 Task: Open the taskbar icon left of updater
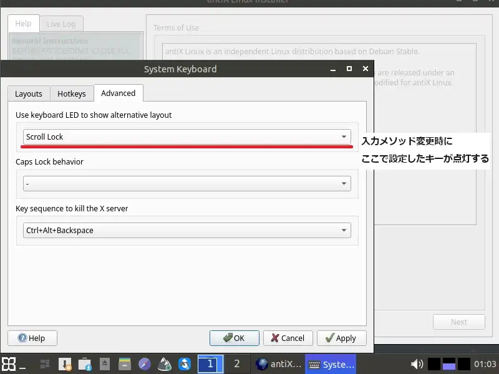165,364
